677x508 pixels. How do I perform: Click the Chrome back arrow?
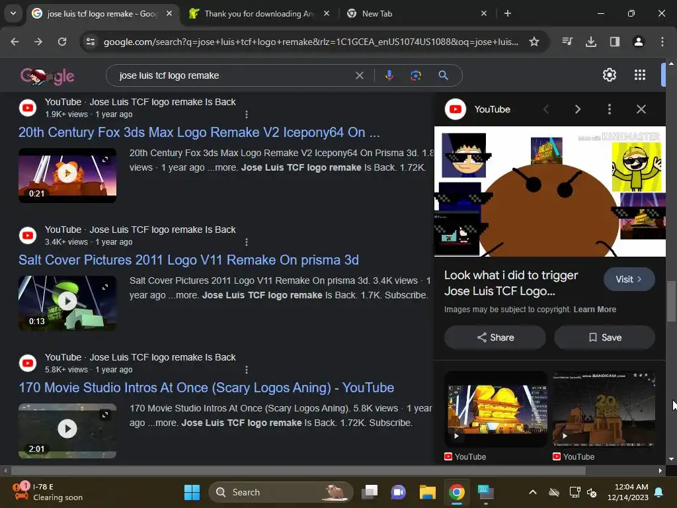click(x=15, y=42)
